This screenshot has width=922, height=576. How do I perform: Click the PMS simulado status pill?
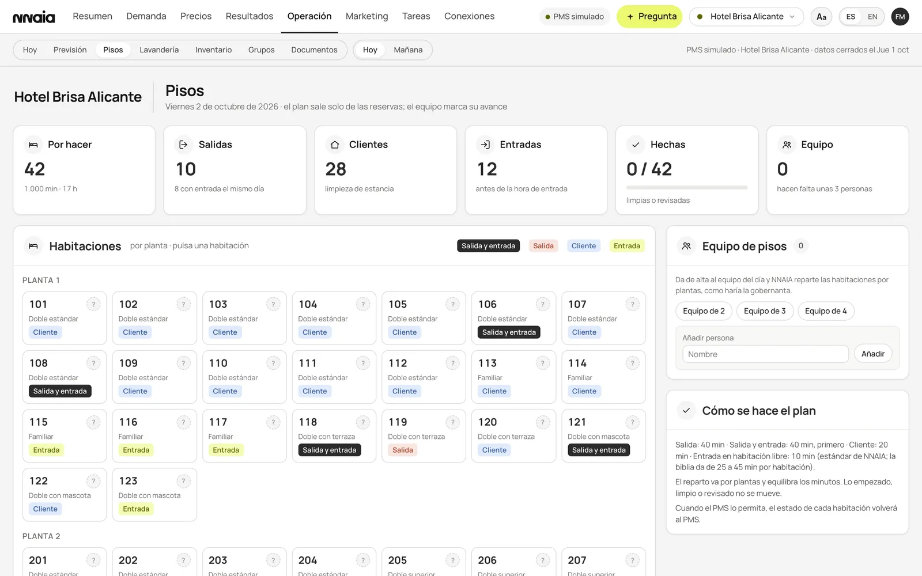(575, 17)
